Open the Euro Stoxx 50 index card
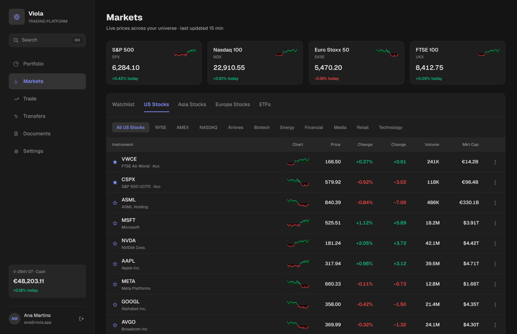The height and width of the screenshot is (334, 517). pos(356,63)
